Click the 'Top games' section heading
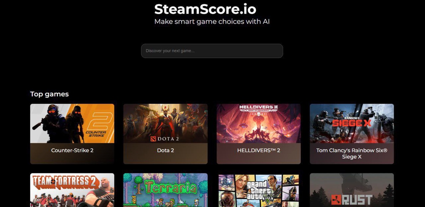 coord(49,94)
